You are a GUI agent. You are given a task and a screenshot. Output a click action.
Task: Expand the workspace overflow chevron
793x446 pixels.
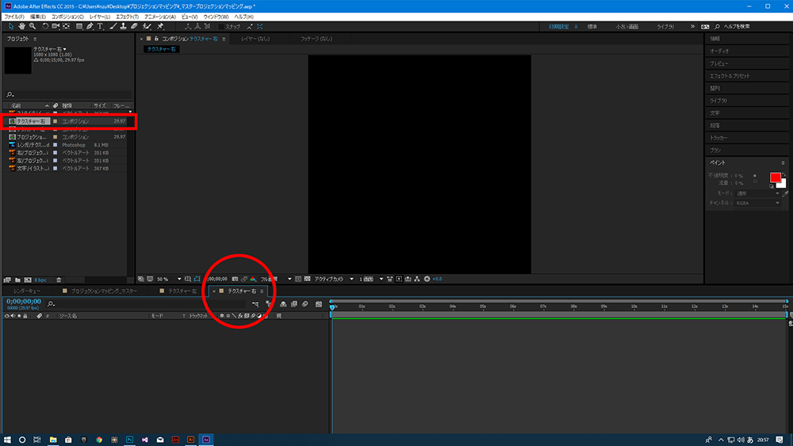click(692, 26)
